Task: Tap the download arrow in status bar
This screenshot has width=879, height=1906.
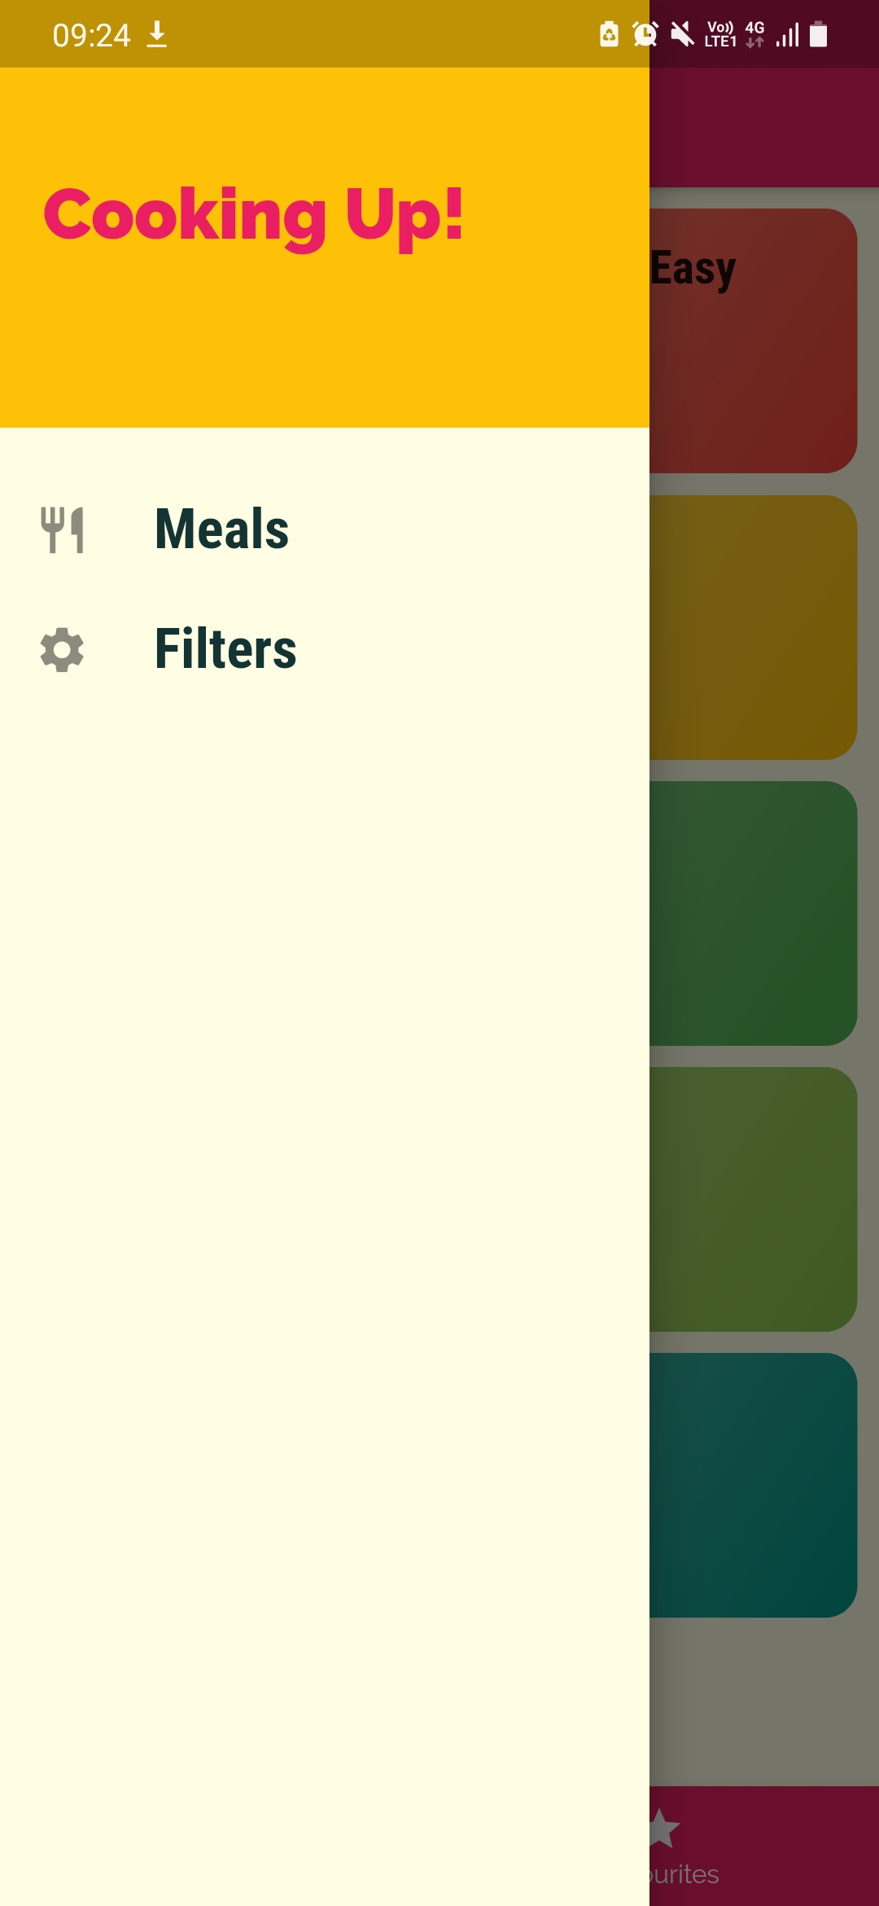Action: tap(157, 35)
